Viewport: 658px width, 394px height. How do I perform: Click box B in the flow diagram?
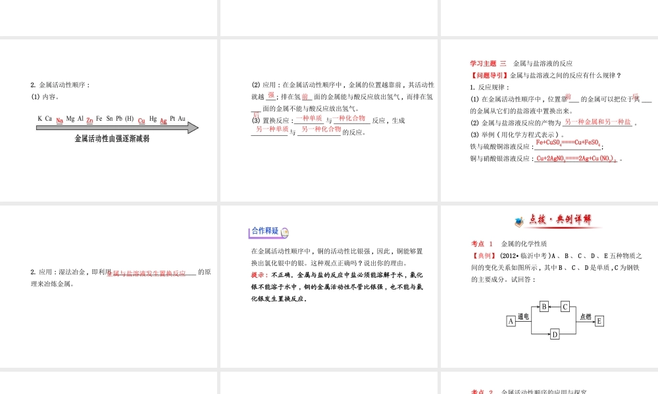[544, 307]
